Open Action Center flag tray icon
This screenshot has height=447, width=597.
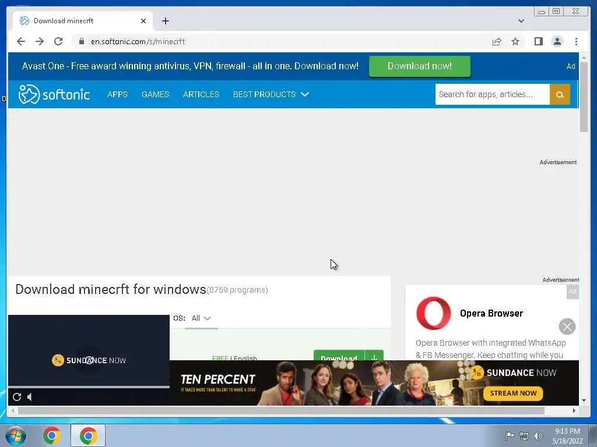click(509, 435)
